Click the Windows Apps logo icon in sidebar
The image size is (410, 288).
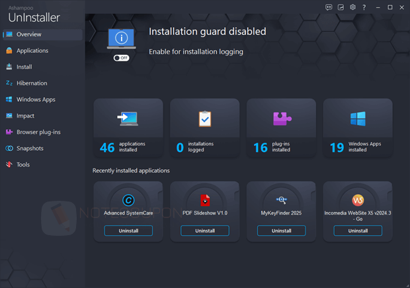(x=9, y=99)
